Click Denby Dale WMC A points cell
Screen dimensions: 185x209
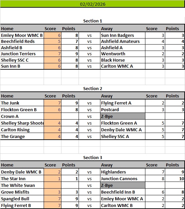175,130
